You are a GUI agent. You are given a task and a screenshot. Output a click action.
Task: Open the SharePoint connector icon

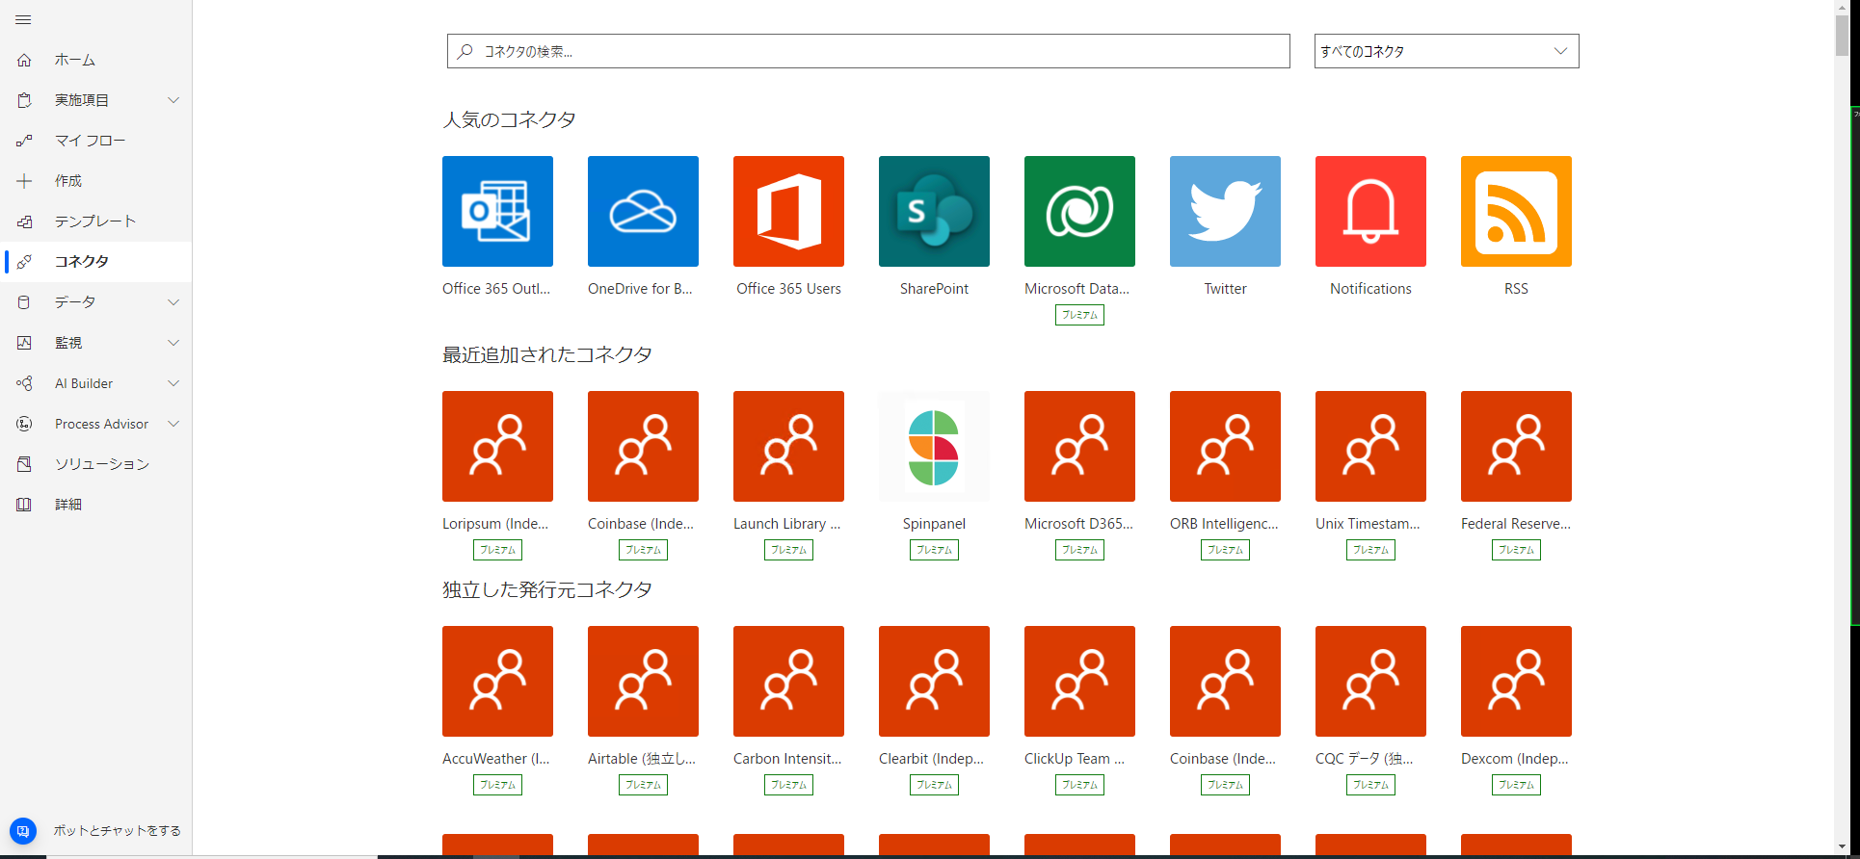[x=934, y=211]
